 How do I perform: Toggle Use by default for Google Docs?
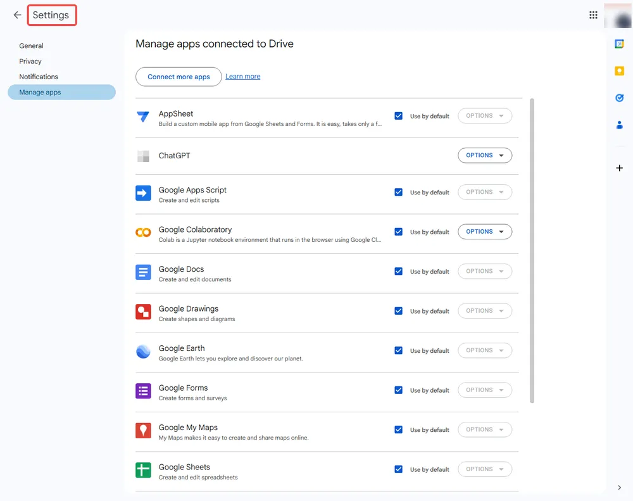[398, 272]
